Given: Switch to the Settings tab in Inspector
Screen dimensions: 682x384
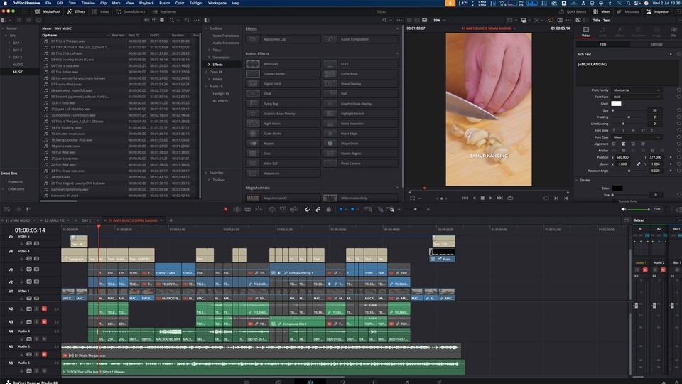Looking at the screenshot, I should (656, 44).
